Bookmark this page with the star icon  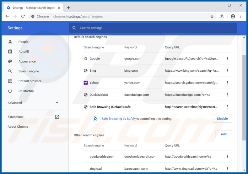[x=212, y=16]
